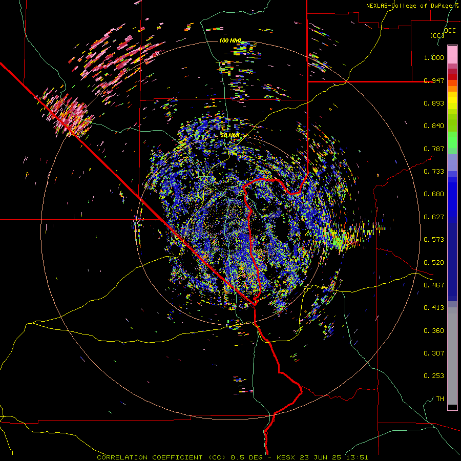Screen dimensions: 461x461
Task: Pick the bright green segment of the color bar
Action: [452, 140]
